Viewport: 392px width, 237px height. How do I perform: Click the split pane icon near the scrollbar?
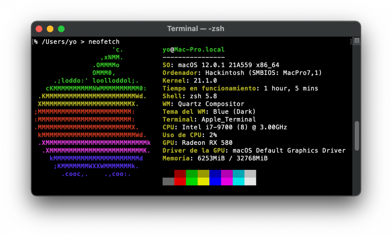point(357,41)
